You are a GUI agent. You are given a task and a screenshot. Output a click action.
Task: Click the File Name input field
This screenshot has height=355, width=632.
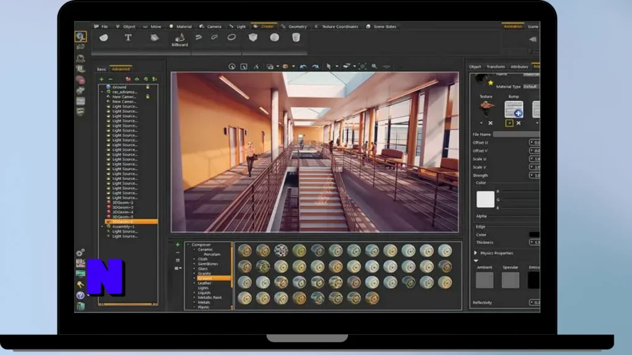click(x=517, y=134)
